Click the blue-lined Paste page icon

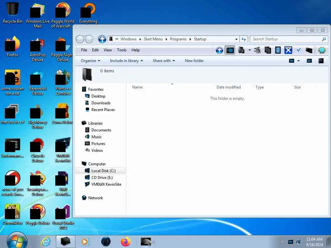pyautogui.click(x=278, y=50)
